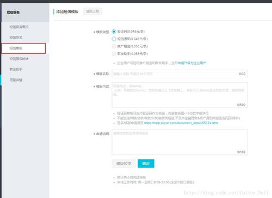Open the help.aliyun.com document link
Screen dimensions: 272x198
(x=181, y=123)
